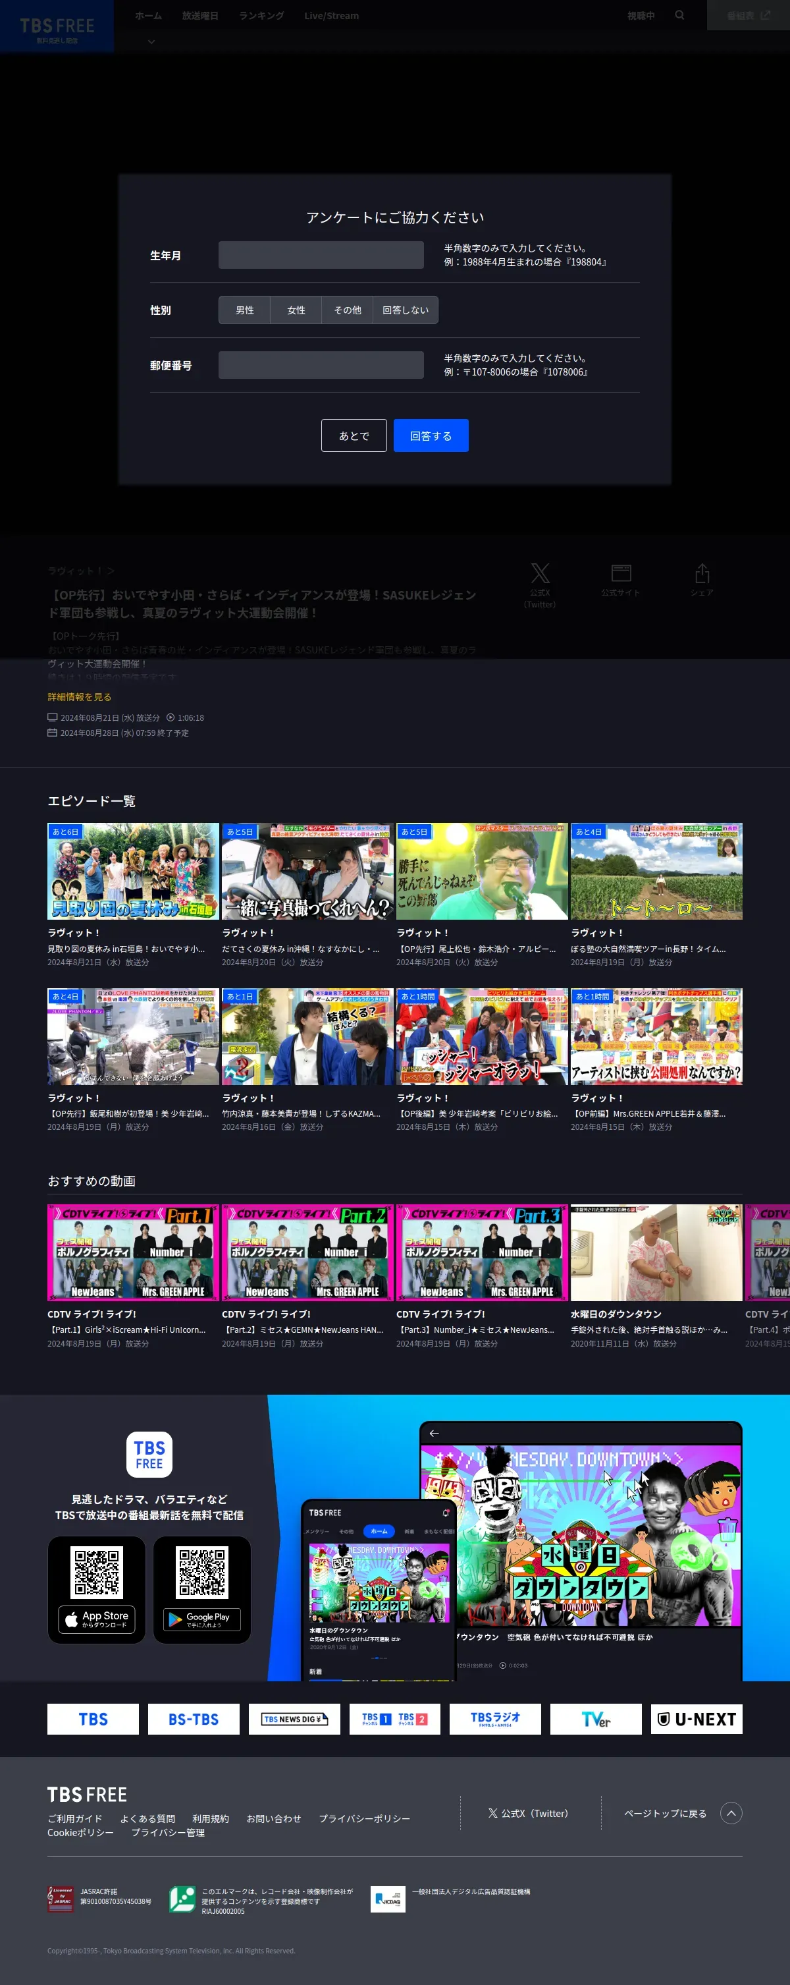
Task: Open ご利用ガイド footer link
Action: coord(74,1818)
